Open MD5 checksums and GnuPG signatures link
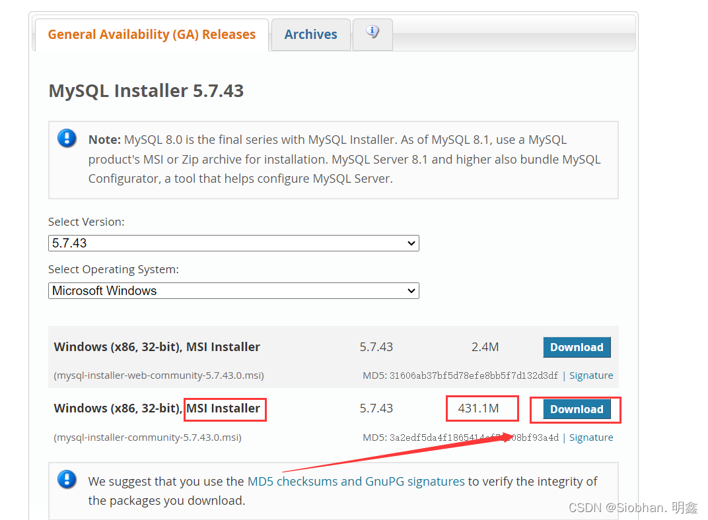The width and height of the screenshot is (708, 520). (x=356, y=481)
